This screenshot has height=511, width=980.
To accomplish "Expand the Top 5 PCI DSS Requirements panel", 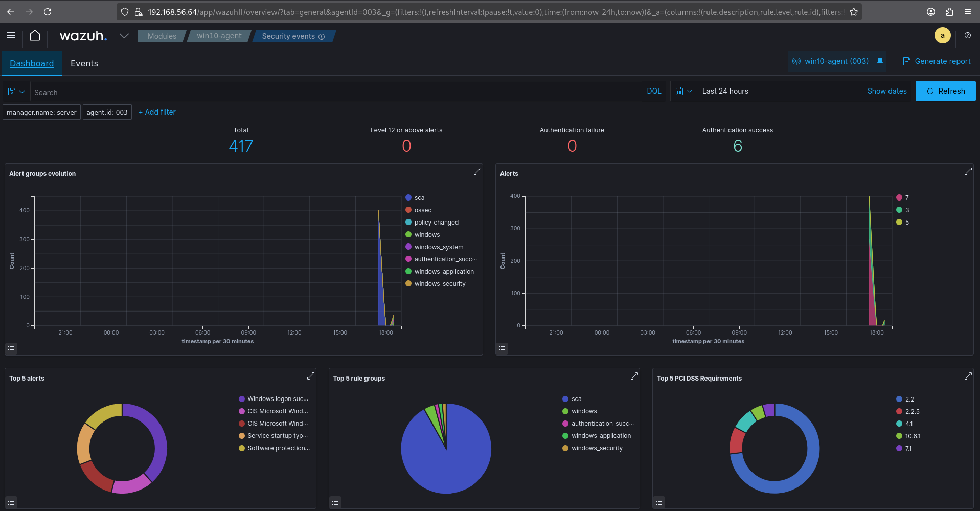I will tap(968, 376).
